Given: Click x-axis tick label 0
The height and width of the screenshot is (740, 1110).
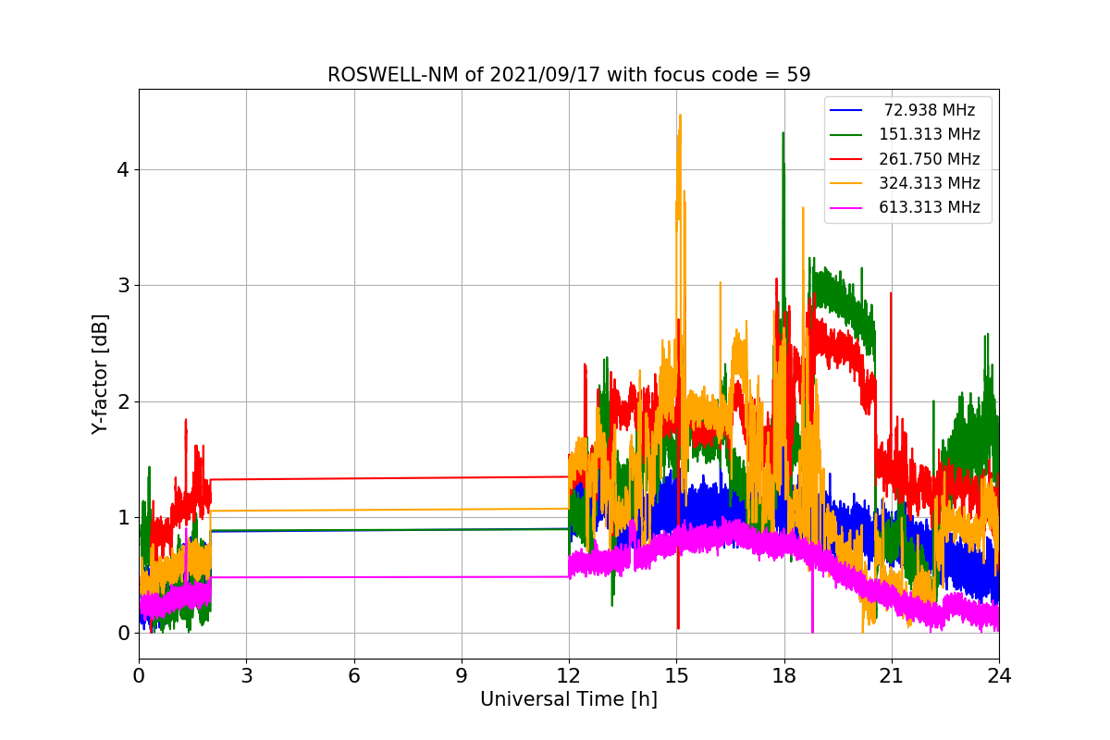Looking at the screenshot, I should coord(139,676).
